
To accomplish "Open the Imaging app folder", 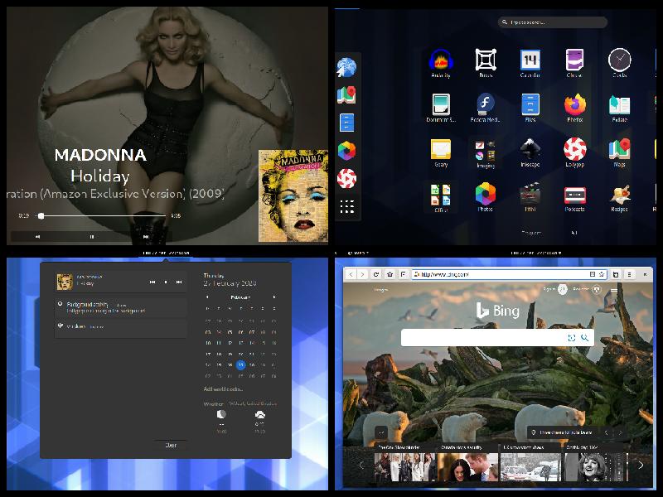I will 486,154.
